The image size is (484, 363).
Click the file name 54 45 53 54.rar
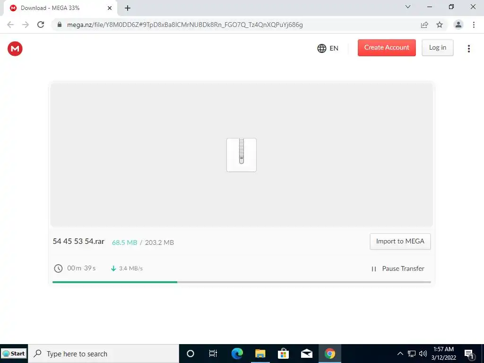[x=78, y=242]
